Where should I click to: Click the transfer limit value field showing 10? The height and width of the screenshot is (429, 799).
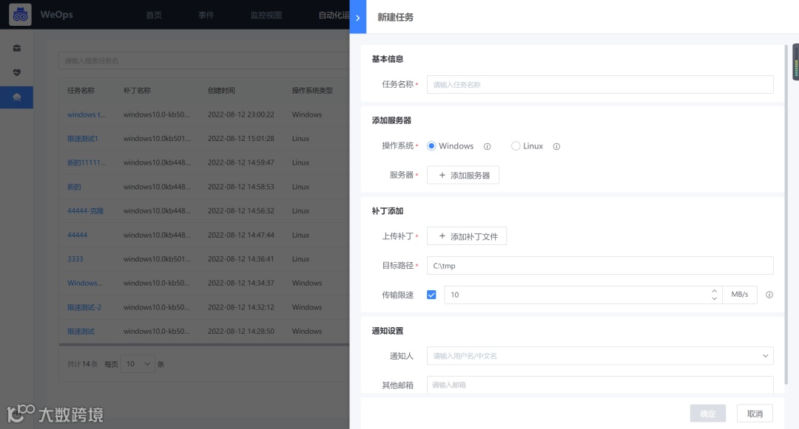click(583, 295)
